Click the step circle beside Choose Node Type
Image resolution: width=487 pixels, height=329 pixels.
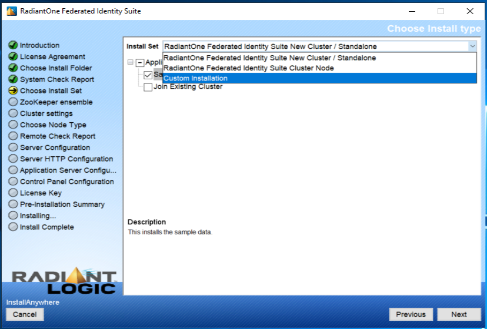(x=13, y=125)
